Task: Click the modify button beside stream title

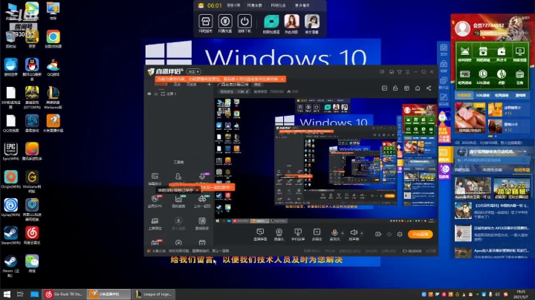Action: 257,84
